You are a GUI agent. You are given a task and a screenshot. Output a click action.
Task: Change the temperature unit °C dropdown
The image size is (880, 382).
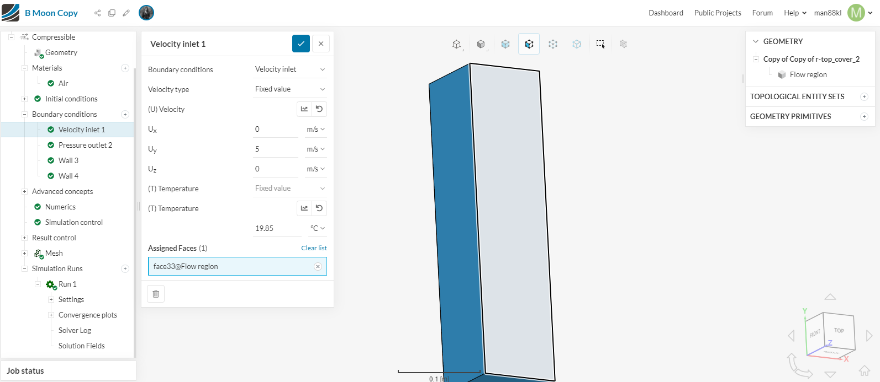coord(318,228)
